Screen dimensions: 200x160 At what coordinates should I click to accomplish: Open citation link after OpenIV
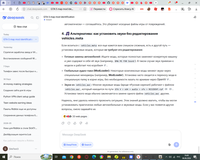[168, 80]
